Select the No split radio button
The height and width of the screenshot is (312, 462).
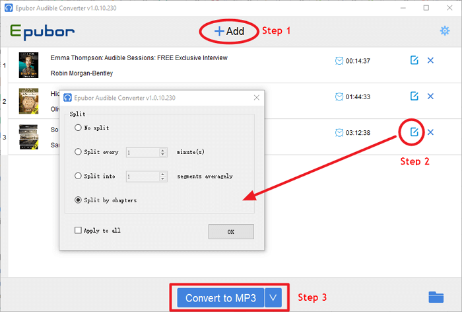78,128
